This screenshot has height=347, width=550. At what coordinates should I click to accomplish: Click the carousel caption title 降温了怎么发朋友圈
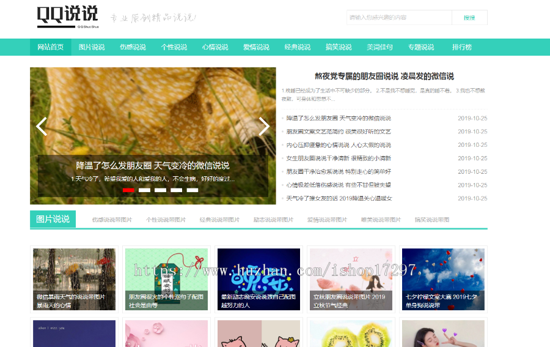click(153, 165)
